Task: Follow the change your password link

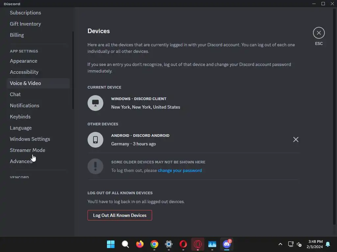Action: pyautogui.click(x=180, y=170)
